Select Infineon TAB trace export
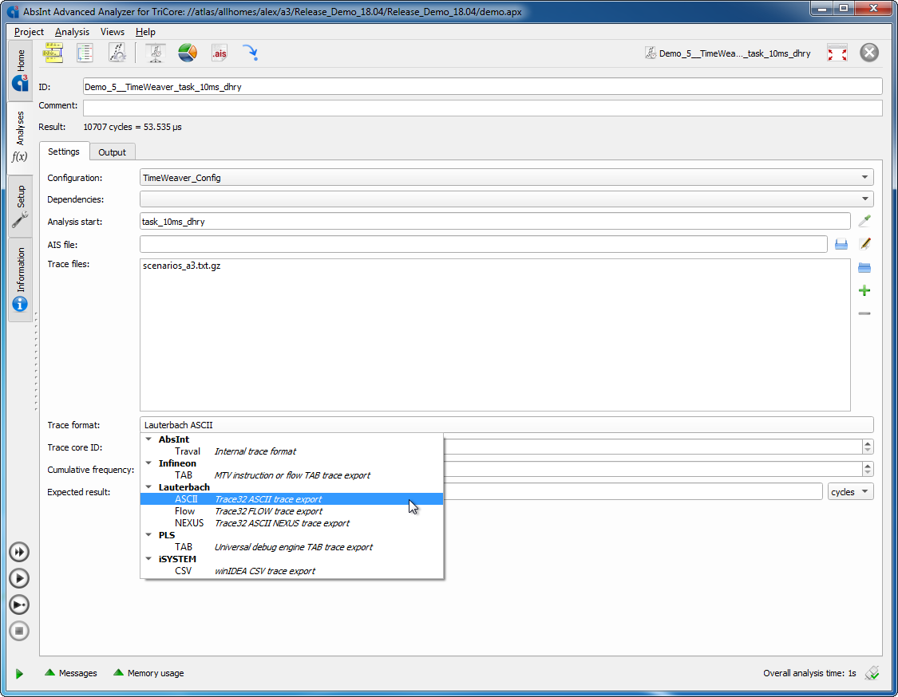Image resolution: width=898 pixels, height=697 pixels. point(291,475)
